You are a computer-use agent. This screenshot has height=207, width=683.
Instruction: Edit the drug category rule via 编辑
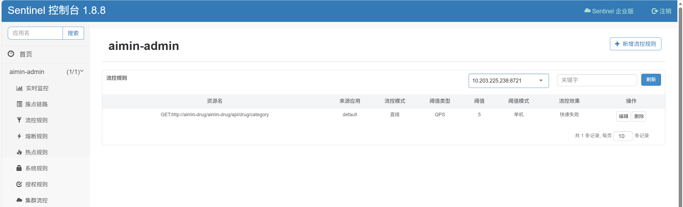coord(623,116)
